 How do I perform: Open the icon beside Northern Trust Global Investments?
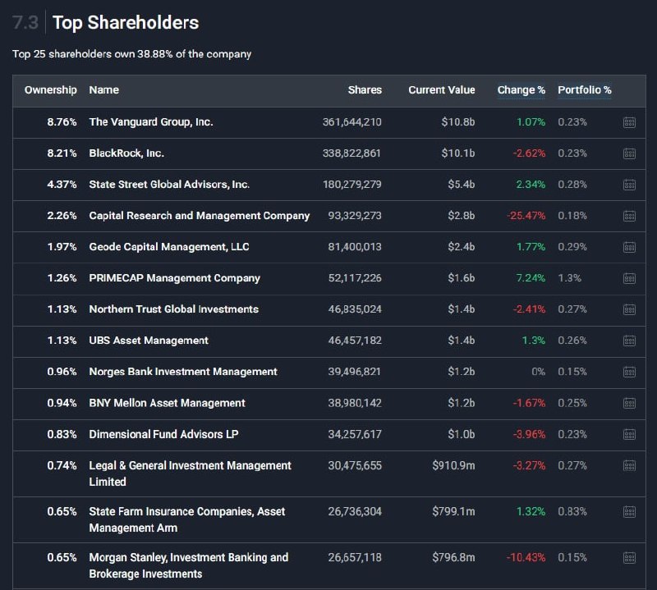coord(629,309)
